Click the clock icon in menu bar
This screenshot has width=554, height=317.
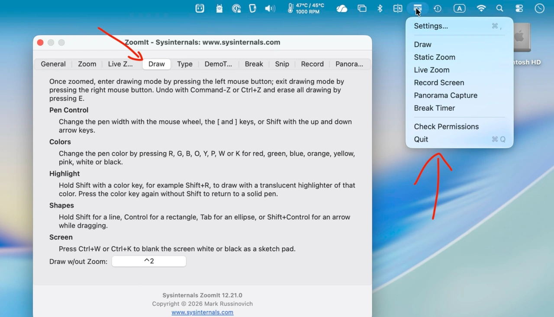[539, 9]
